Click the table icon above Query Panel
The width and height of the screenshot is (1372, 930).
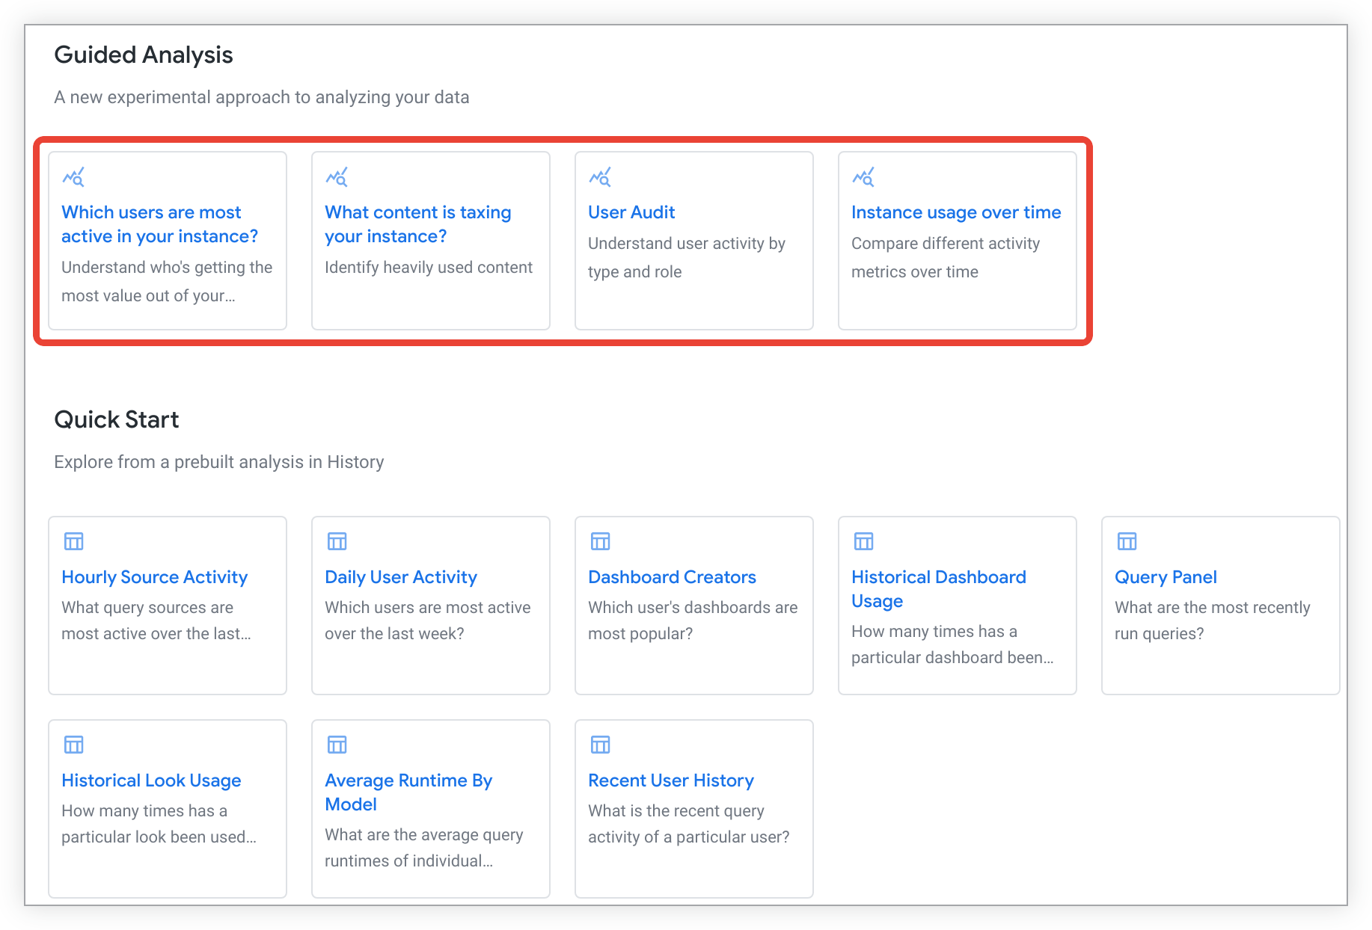pyautogui.click(x=1127, y=541)
